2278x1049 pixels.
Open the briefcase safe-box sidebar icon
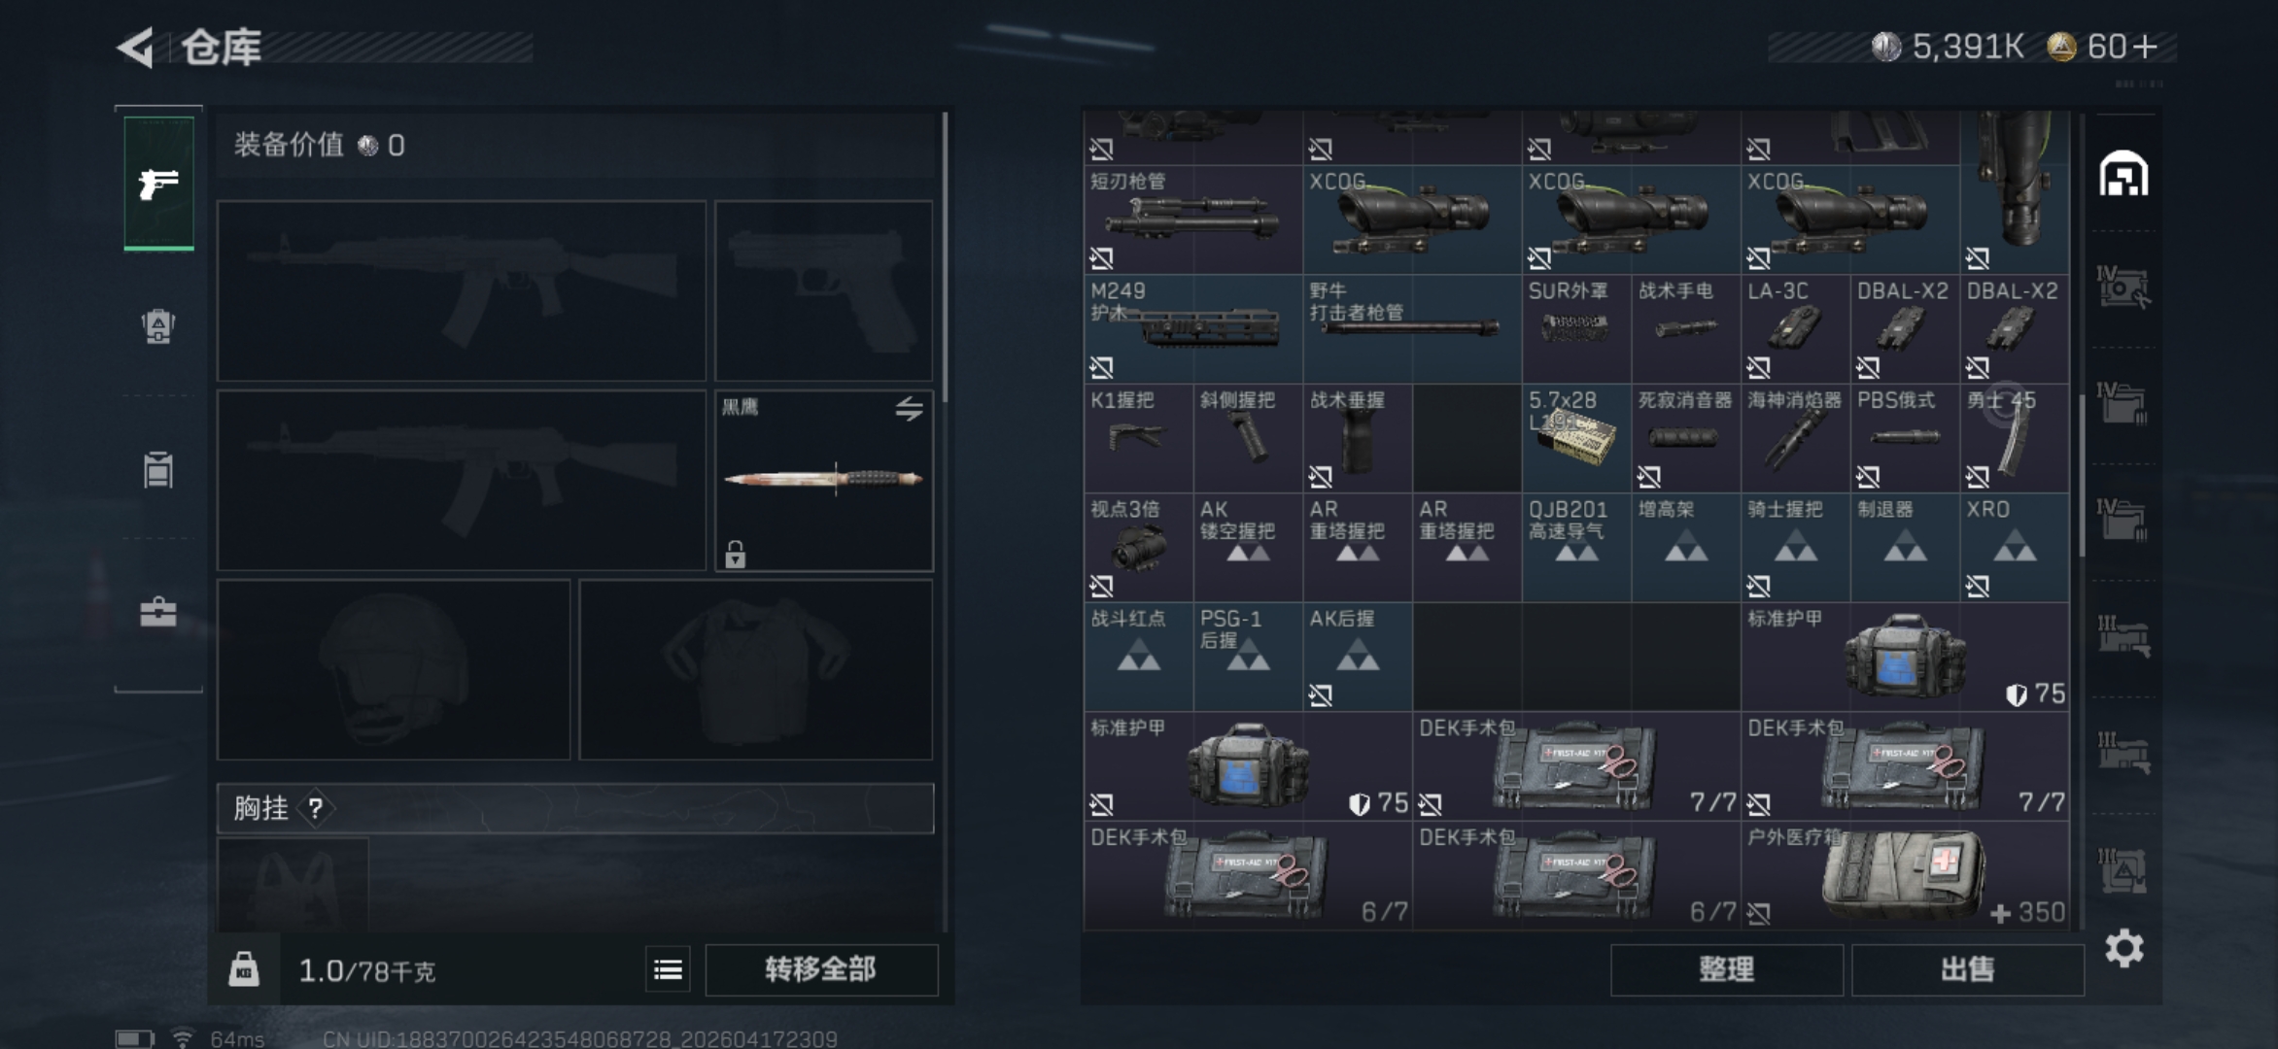coord(158,612)
